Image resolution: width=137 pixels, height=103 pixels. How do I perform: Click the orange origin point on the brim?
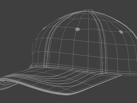point(22,77)
